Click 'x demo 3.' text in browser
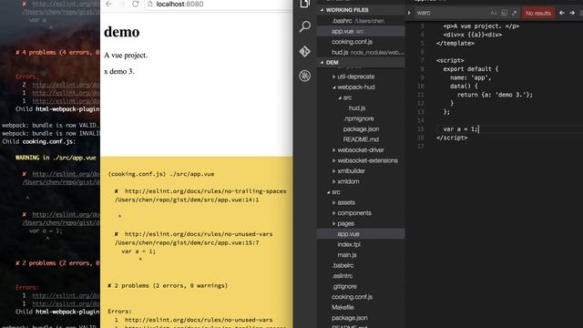This screenshot has height=328, width=583. pos(119,71)
